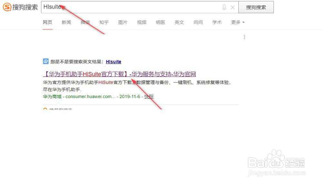
Task: Expand the 更多 dropdown
Action: [x=238, y=22]
